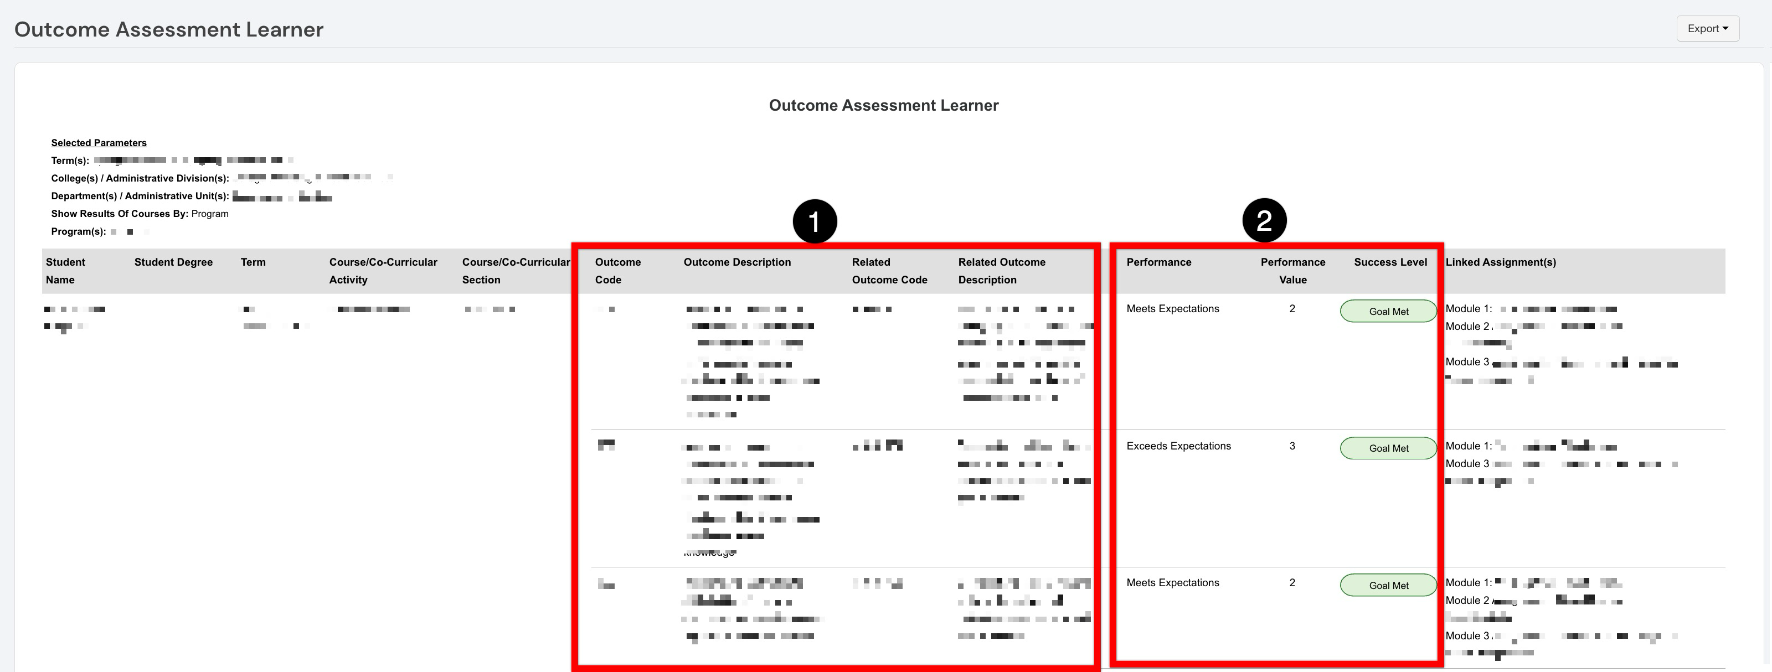Click Goal Met badge in Exceeds Expectations row
The width and height of the screenshot is (1772, 672).
coord(1388,448)
